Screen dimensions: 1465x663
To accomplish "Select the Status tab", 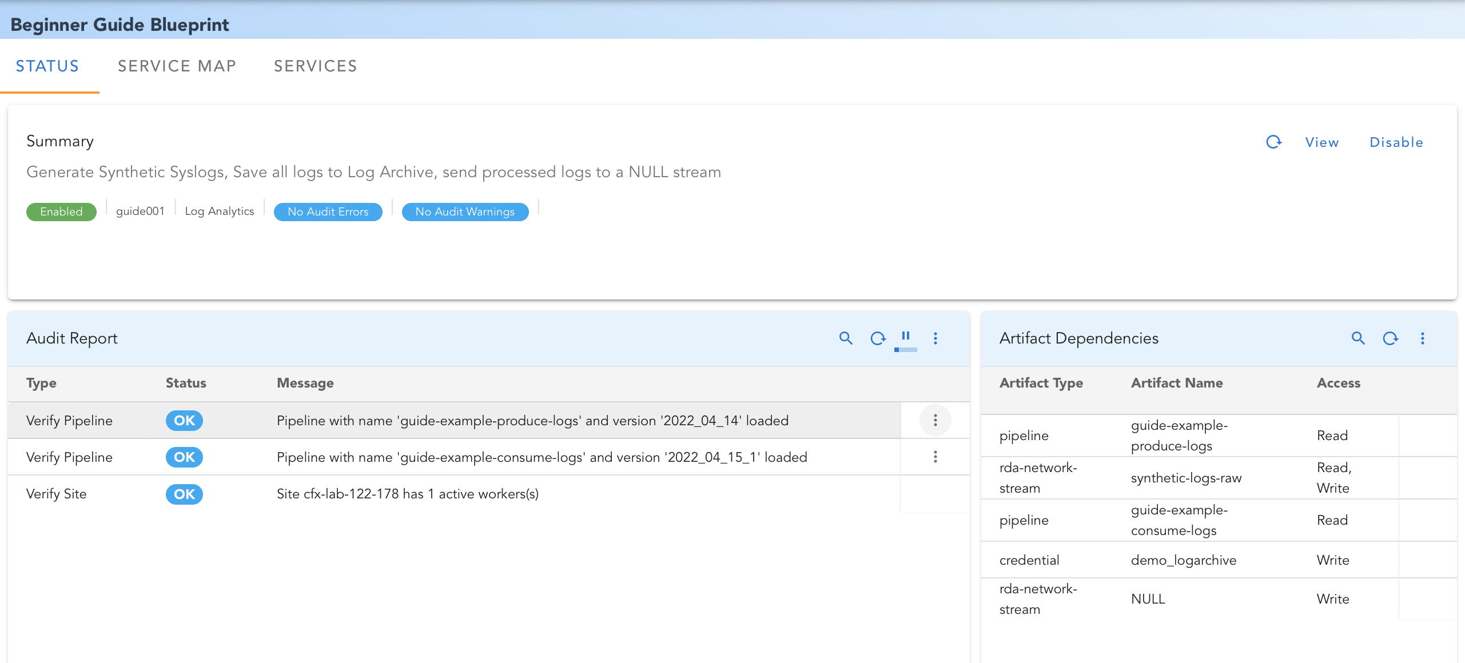I will [x=47, y=66].
